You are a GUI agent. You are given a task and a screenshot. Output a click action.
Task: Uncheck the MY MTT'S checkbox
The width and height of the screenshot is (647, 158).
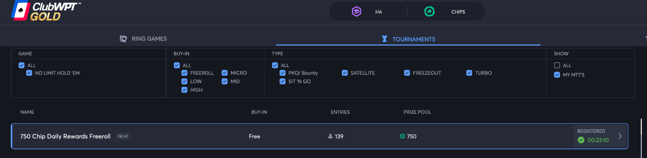[x=557, y=75]
